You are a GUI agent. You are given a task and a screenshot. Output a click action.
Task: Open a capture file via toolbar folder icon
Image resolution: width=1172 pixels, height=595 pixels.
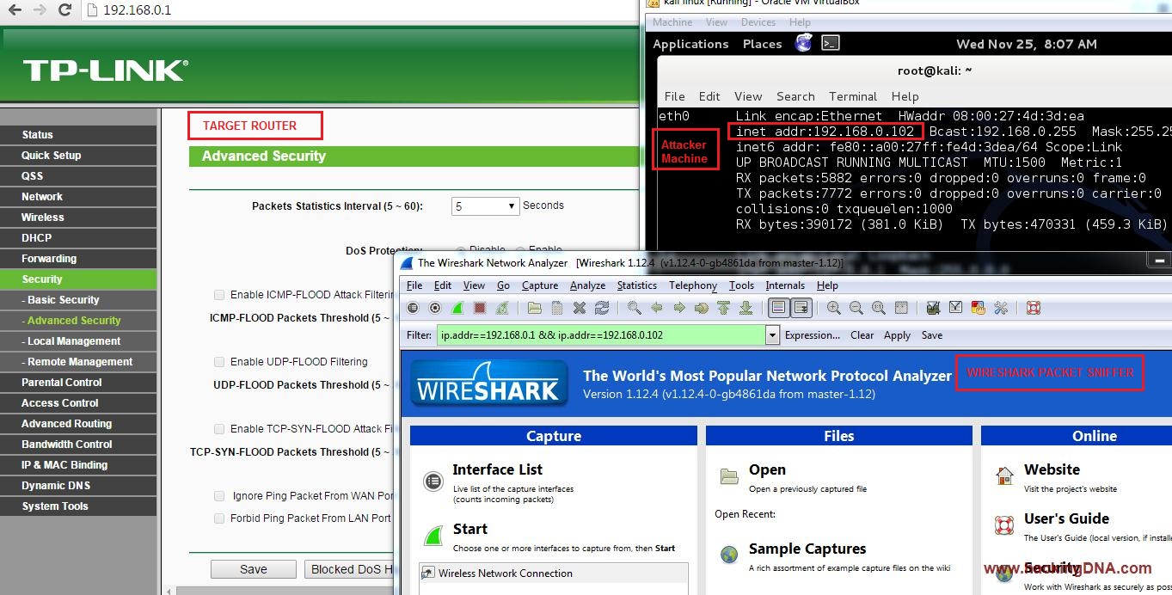pyautogui.click(x=535, y=308)
